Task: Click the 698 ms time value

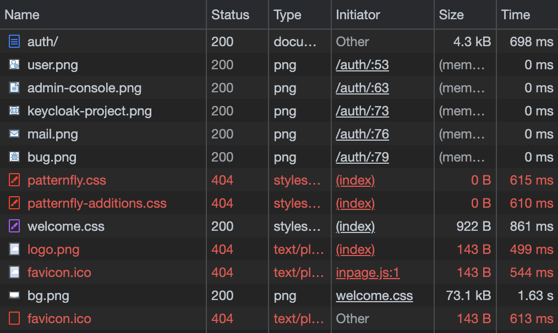Action: pyautogui.click(x=532, y=42)
